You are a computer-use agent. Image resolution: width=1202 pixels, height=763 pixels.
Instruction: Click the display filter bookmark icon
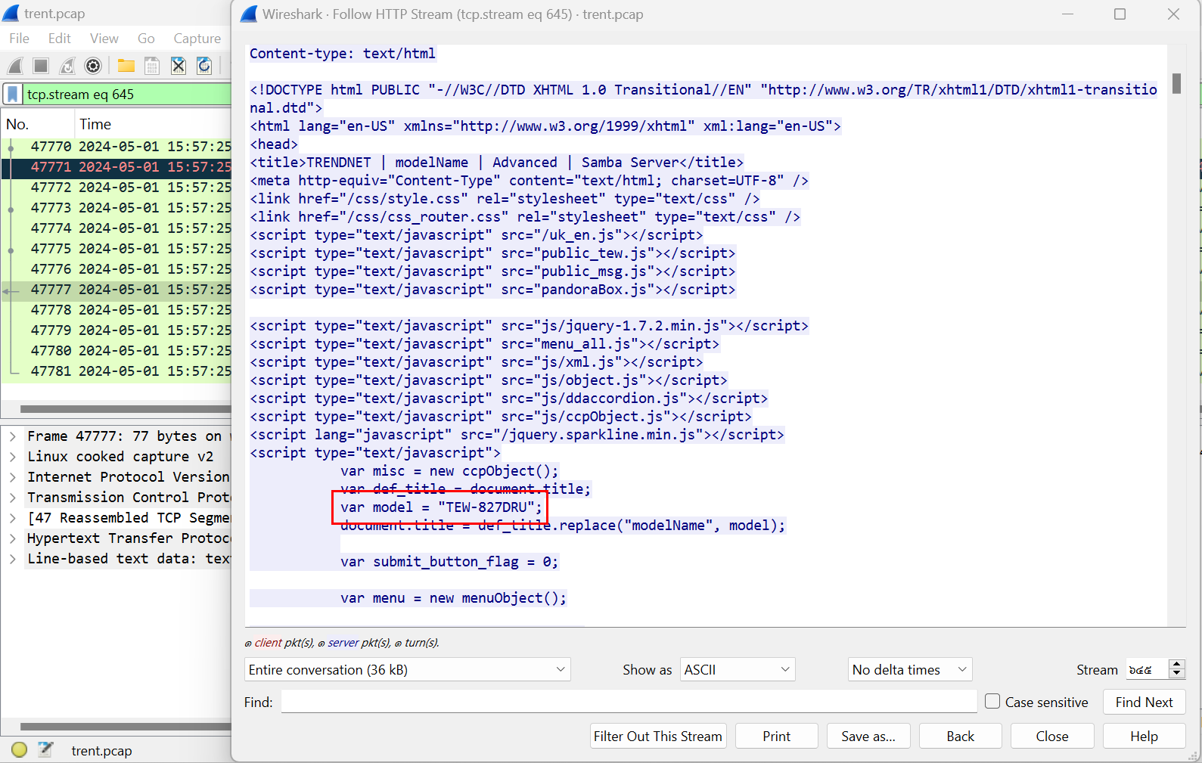coord(13,94)
